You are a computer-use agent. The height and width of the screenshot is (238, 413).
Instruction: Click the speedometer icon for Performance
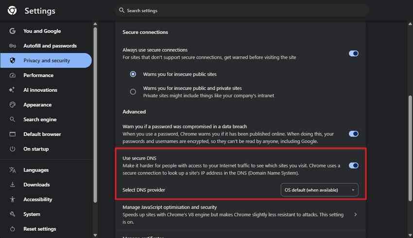coord(12,75)
